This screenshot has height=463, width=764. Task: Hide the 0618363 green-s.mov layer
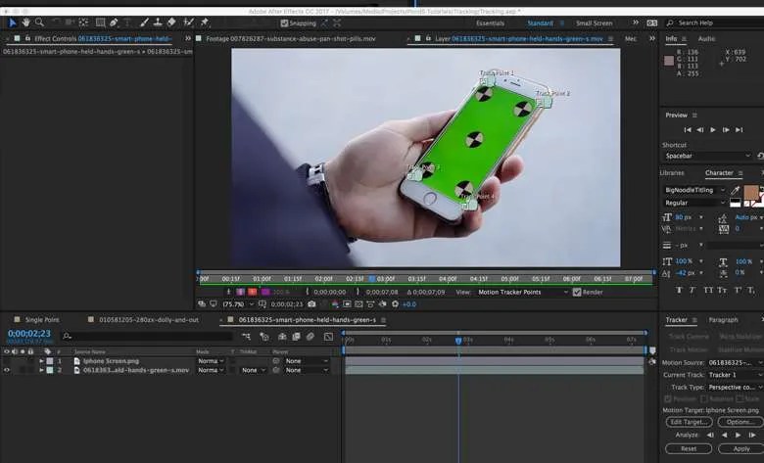pyautogui.click(x=7, y=370)
